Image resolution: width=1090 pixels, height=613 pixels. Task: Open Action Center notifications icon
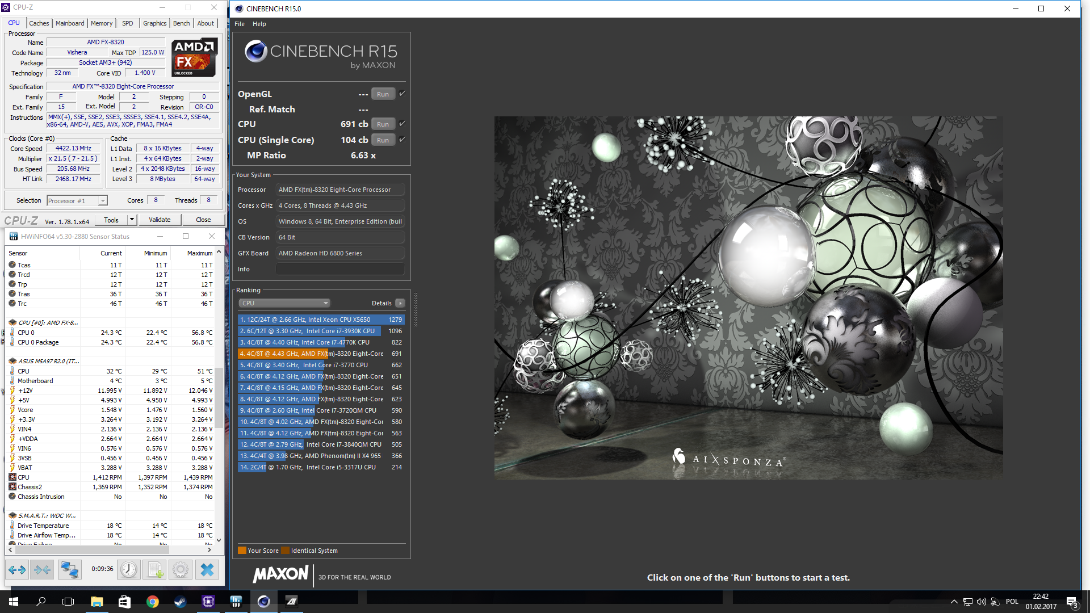(1072, 602)
